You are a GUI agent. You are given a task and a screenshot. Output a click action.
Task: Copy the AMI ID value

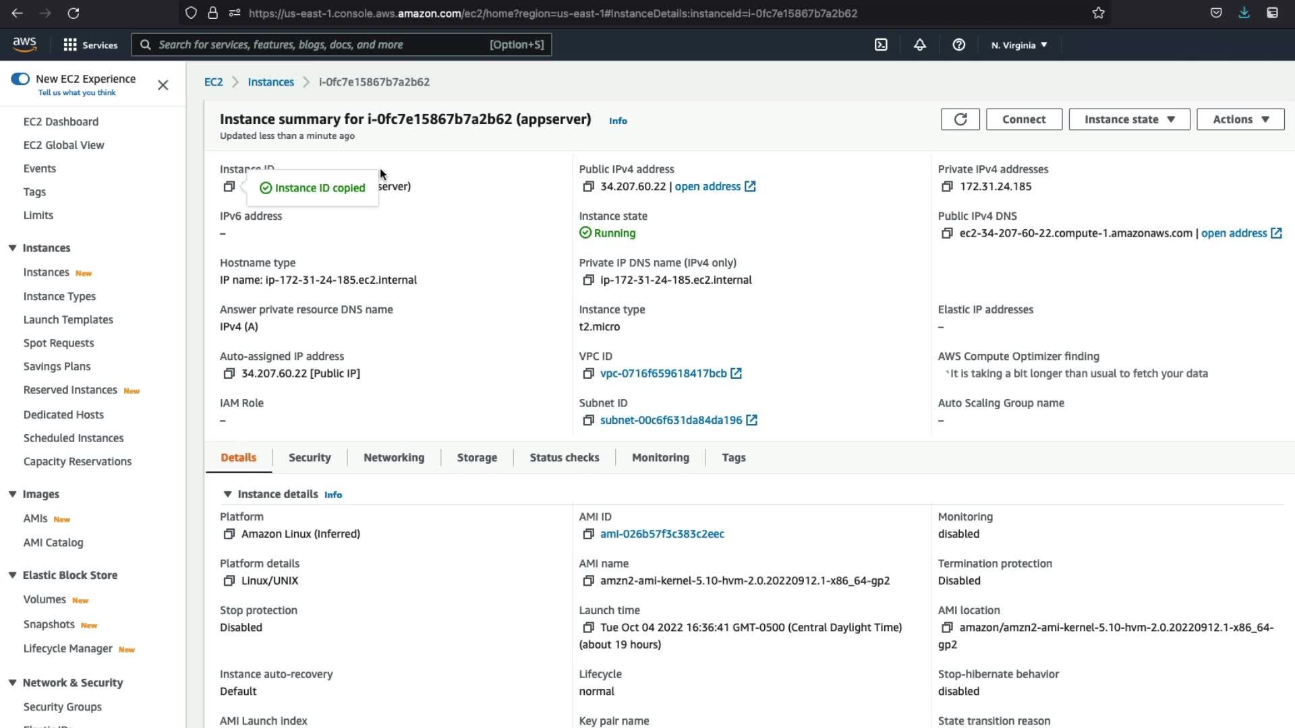click(588, 534)
